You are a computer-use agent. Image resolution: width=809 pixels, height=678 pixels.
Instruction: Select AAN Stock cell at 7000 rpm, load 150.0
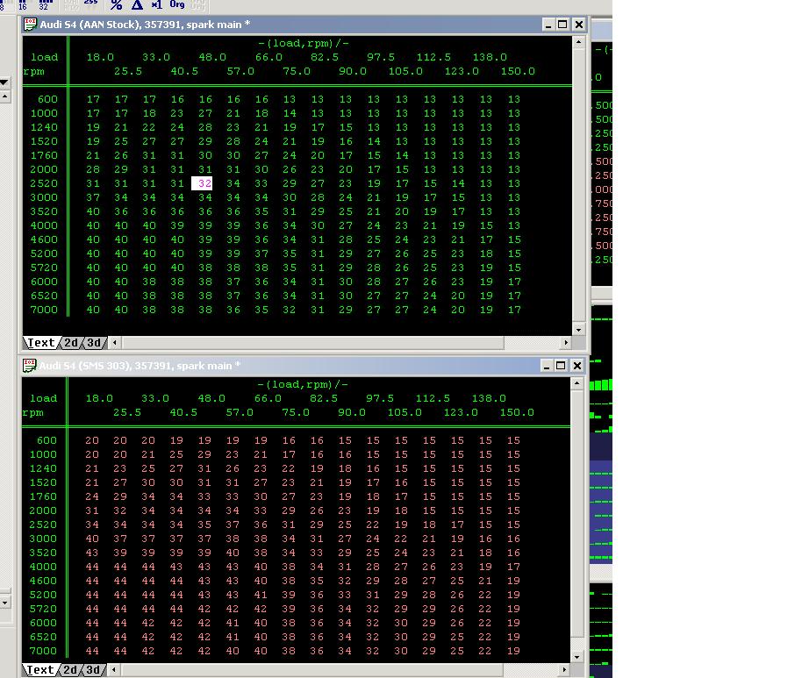pos(514,310)
